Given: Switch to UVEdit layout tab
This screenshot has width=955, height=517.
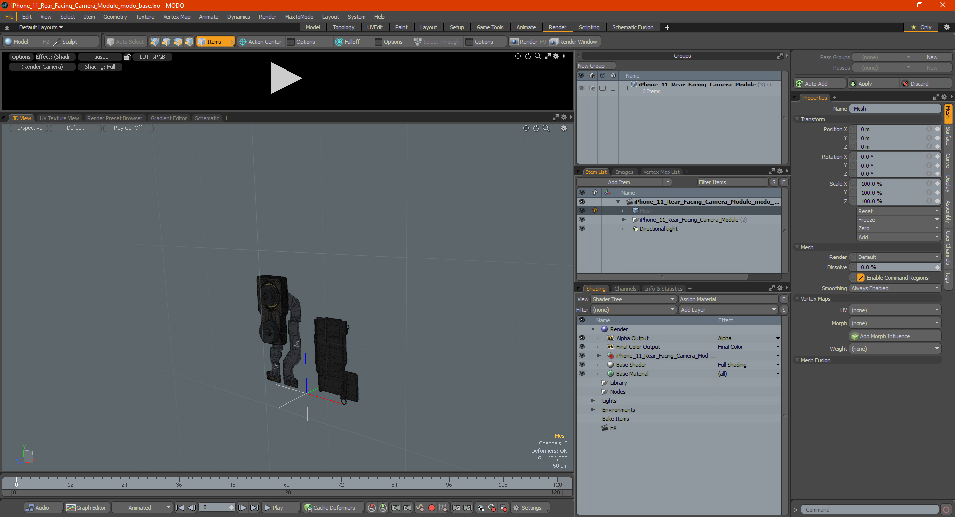Looking at the screenshot, I should click(375, 27).
